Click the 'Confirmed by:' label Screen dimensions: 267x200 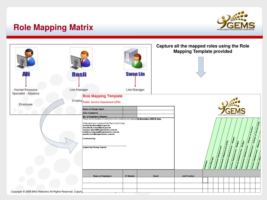(89, 139)
